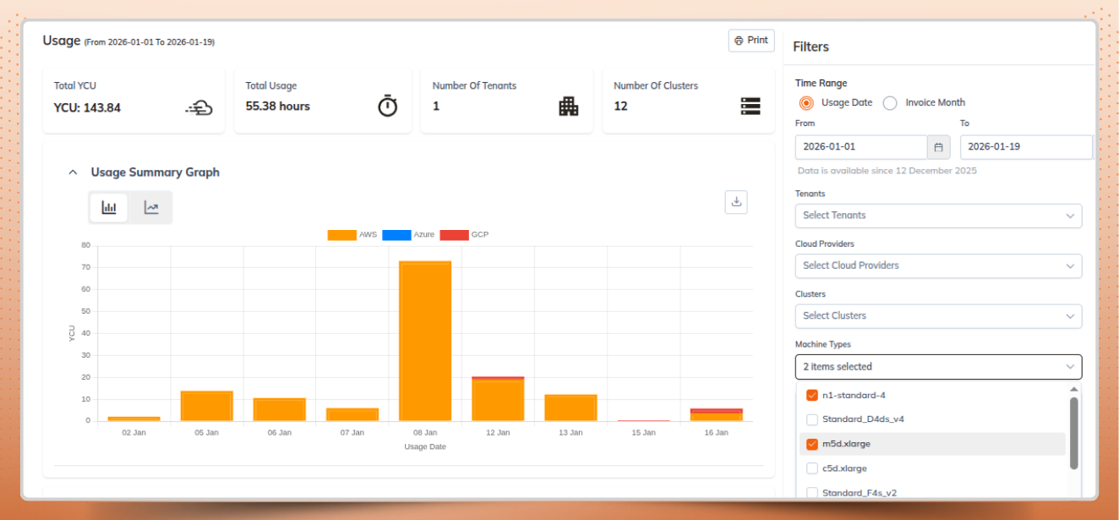The height and width of the screenshot is (520, 1119).
Task: Edit the From date field 2026-01-01
Action: (x=861, y=147)
